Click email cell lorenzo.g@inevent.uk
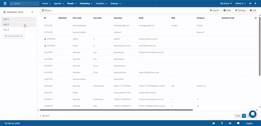Screen dimensions: 261x126 point(147,92)
